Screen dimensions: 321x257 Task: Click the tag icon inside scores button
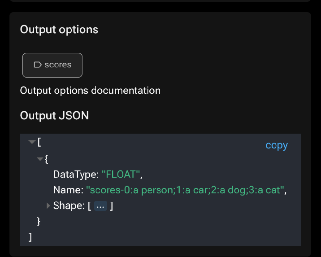(x=38, y=65)
